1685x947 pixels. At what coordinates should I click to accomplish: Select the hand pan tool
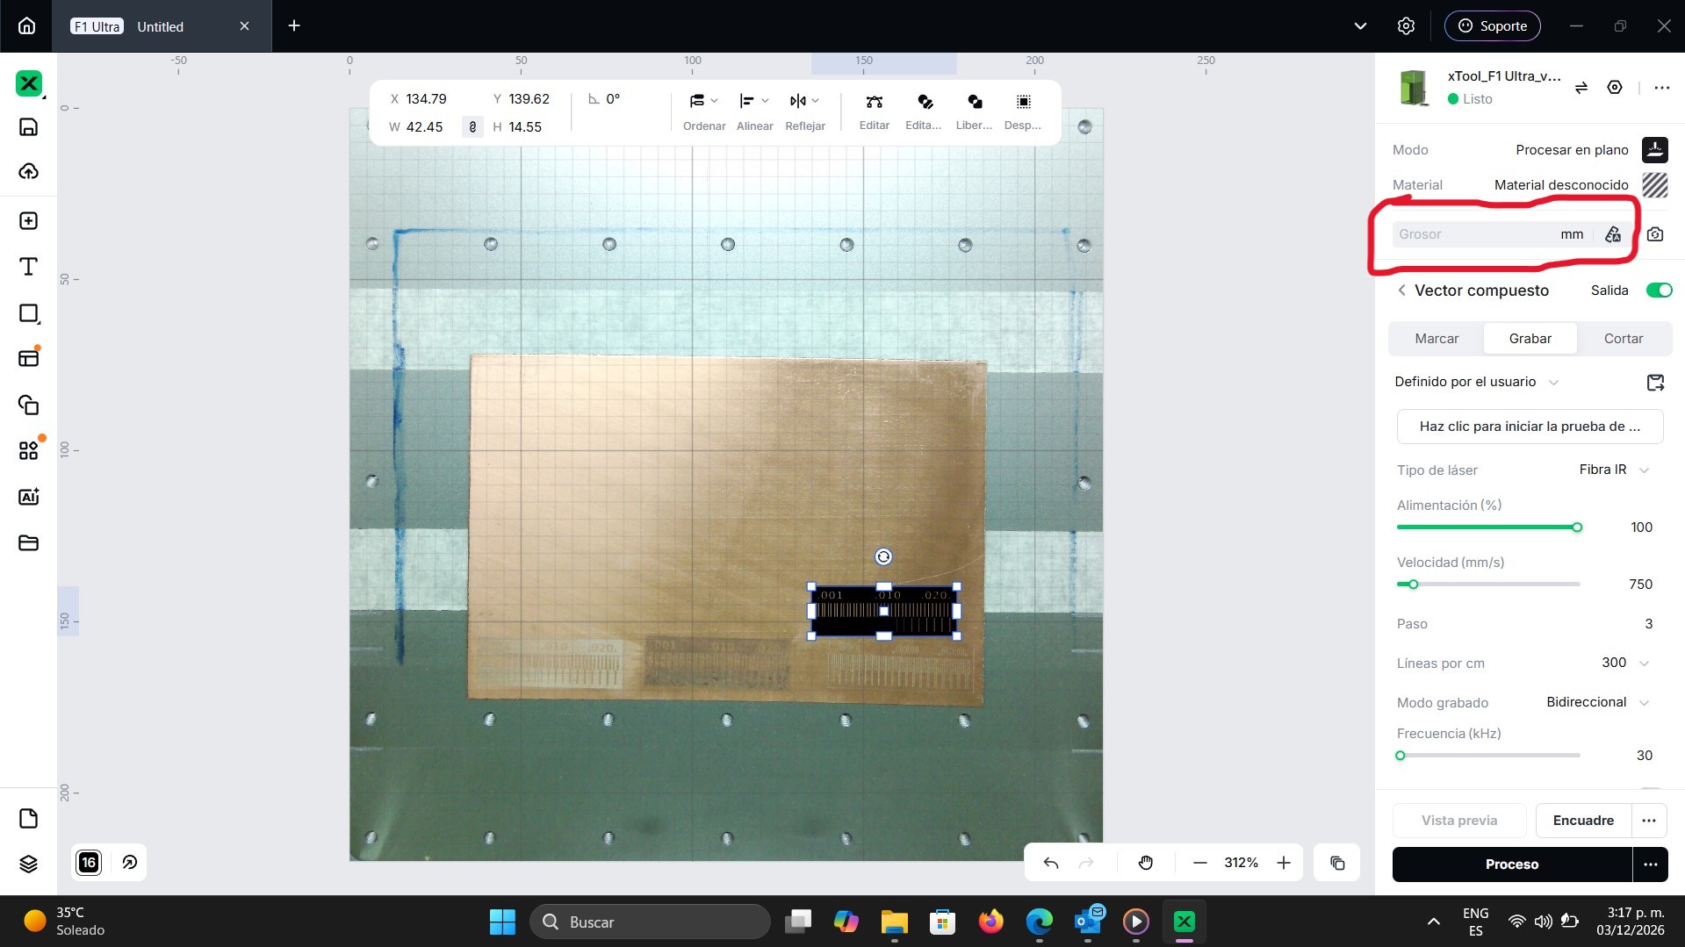[x=1146, y=863]
